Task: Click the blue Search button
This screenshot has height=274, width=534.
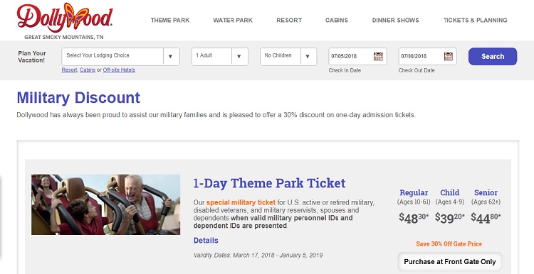Action: [493, 56]
